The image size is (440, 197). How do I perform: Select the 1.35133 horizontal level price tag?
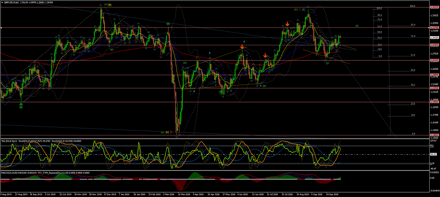(x=434, y=7)
